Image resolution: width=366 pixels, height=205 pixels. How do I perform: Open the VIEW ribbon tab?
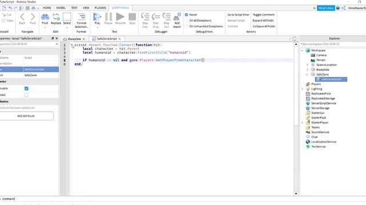tap(86, 8)
